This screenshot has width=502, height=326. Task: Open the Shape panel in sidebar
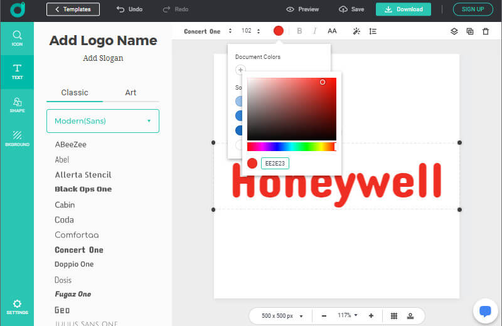pyautogui.click(x=17, y=105)
